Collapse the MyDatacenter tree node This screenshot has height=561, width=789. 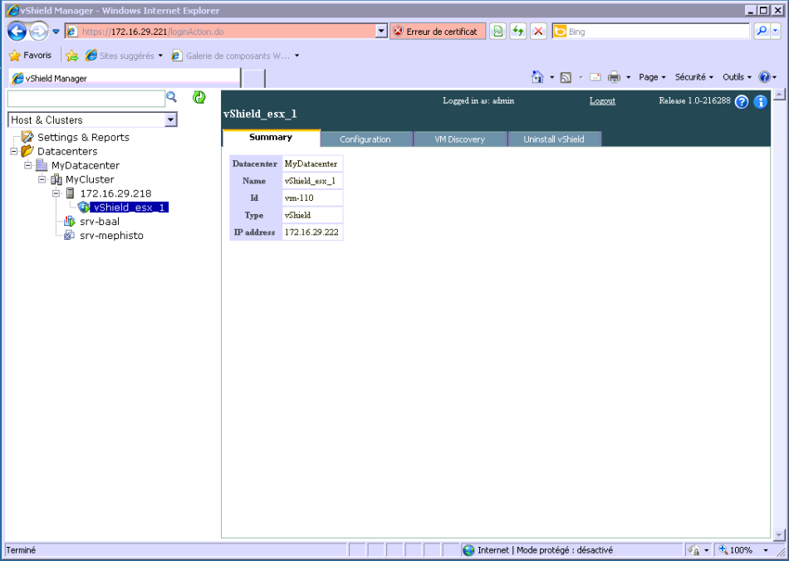[28, 165]
